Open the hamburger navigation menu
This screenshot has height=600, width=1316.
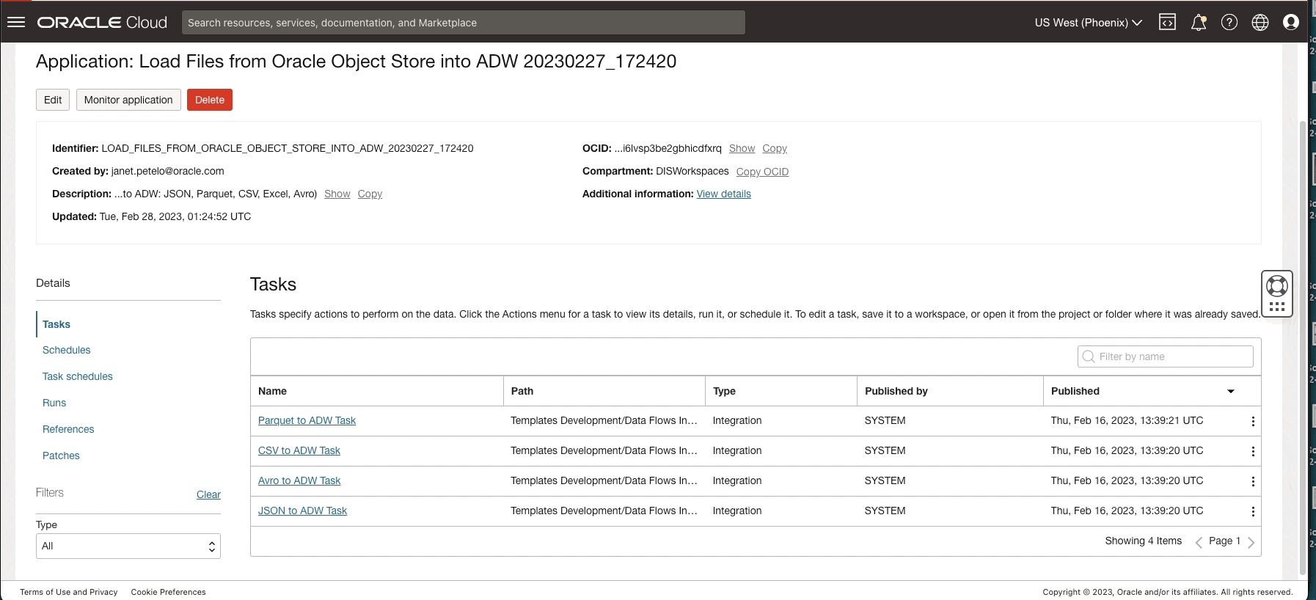pos(16,22)
